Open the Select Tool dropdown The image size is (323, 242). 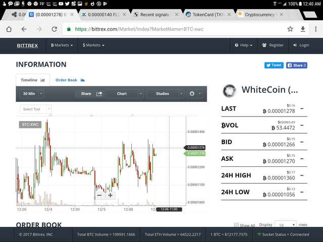pos(35,109)
